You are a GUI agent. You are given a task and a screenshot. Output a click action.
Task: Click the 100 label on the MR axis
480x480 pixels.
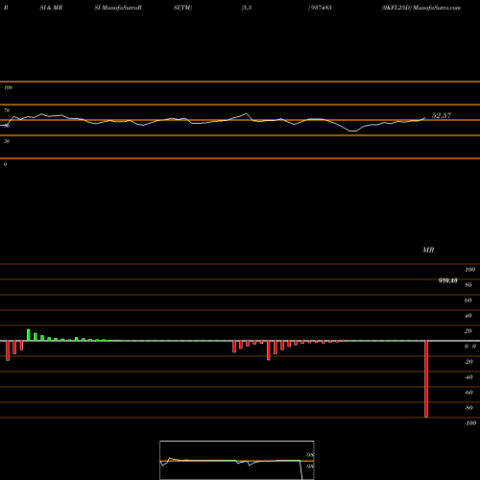[x=470, y=270]
